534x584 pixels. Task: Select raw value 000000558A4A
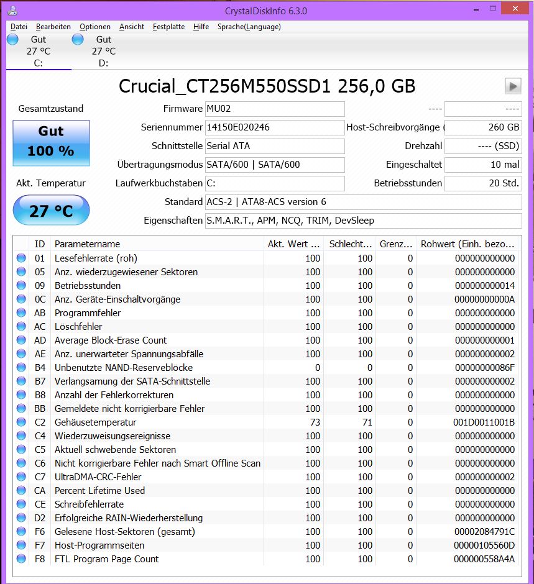(x=484, y=559)
